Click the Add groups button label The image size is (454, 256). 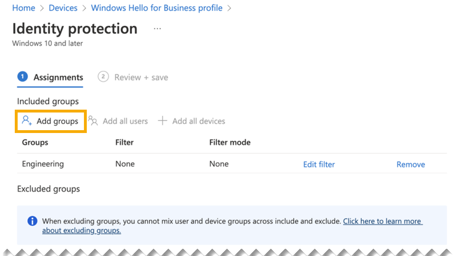[x=57, y=121]
